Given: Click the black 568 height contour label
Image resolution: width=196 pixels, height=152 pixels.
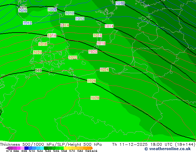Looking at the screenshot, I should [38, 70].
